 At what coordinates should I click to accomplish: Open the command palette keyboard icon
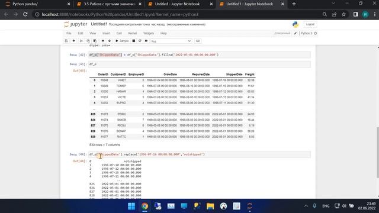198,41
